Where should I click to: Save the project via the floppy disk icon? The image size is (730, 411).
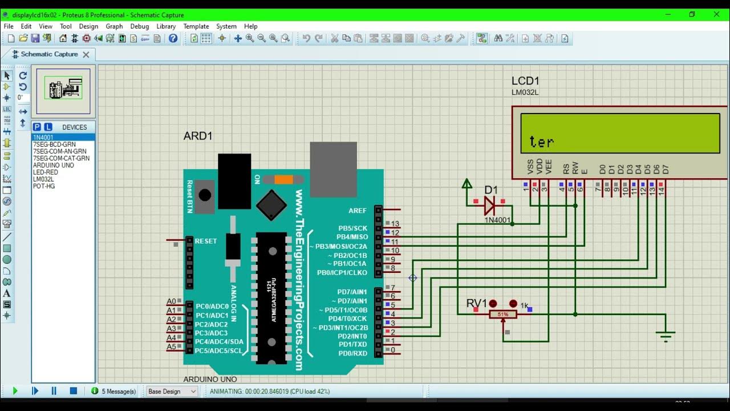[x=35, y=38]
